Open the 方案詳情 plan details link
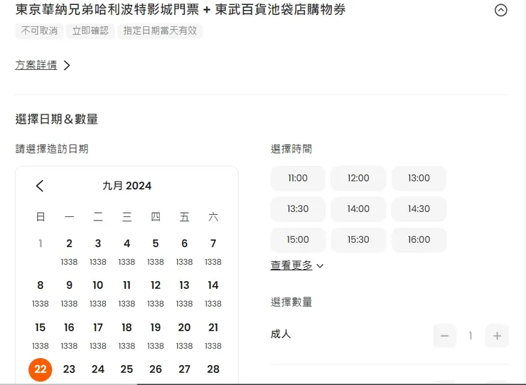The width and height of the screenshot is (526, 385). point(36,65)
